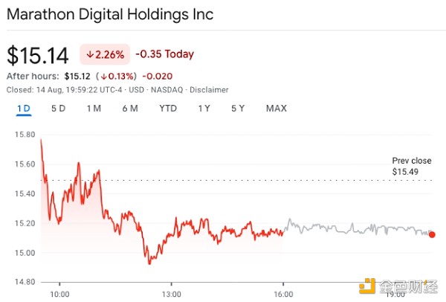Select the MAX range tab
This screenshot has width=446, height=302.
coord(276,109)
